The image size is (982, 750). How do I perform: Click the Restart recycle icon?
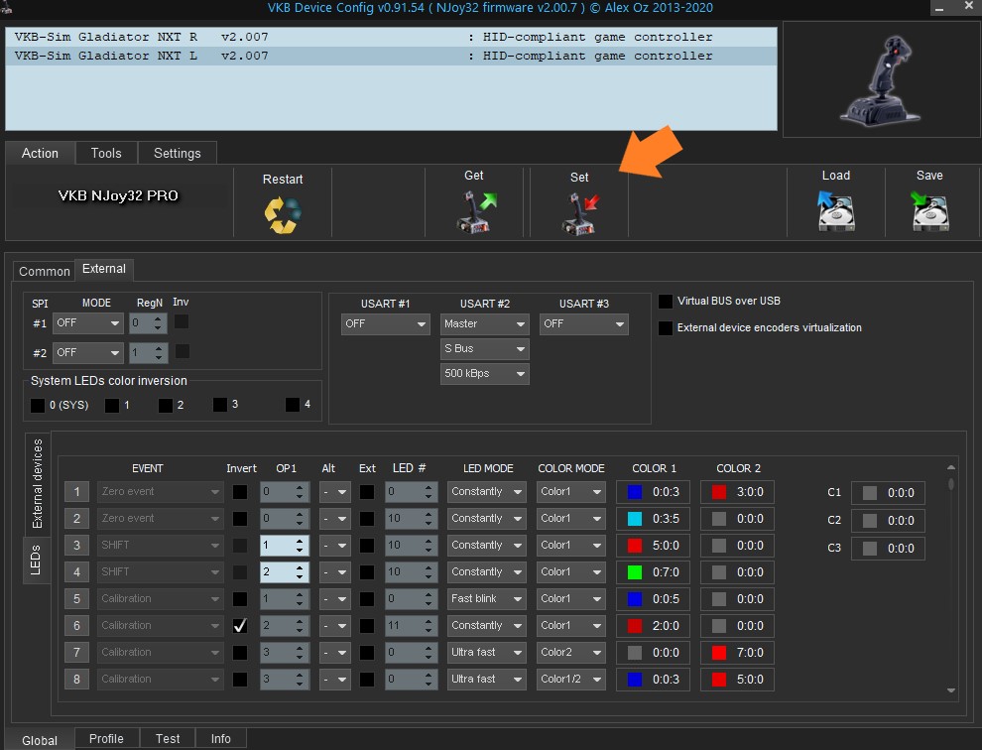point(282,214)
